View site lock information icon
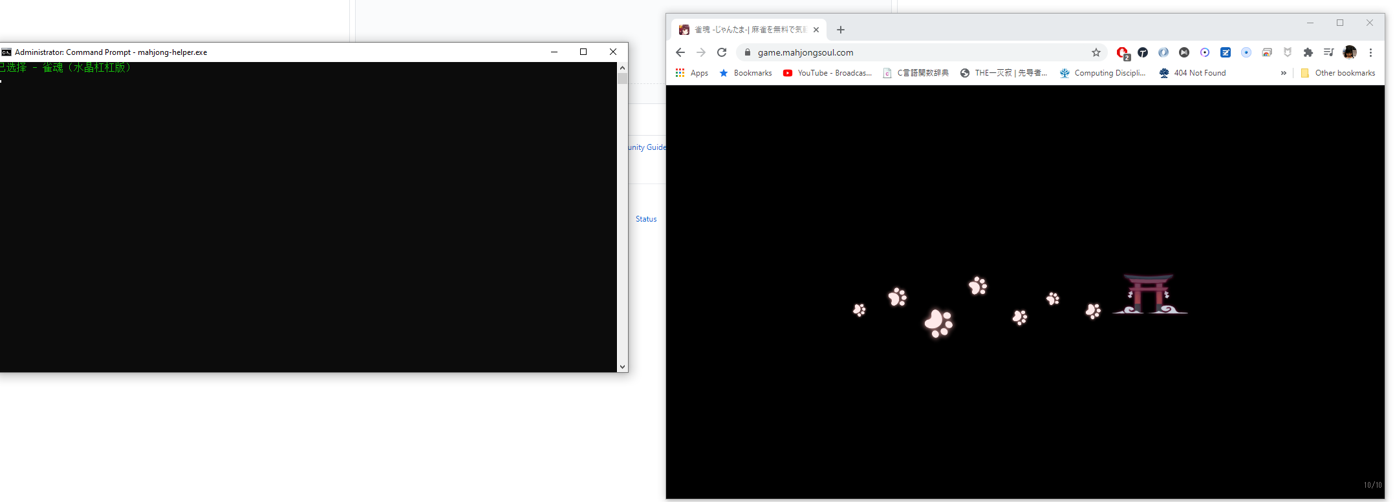The image size is (1395, 502). click(747, 52)
